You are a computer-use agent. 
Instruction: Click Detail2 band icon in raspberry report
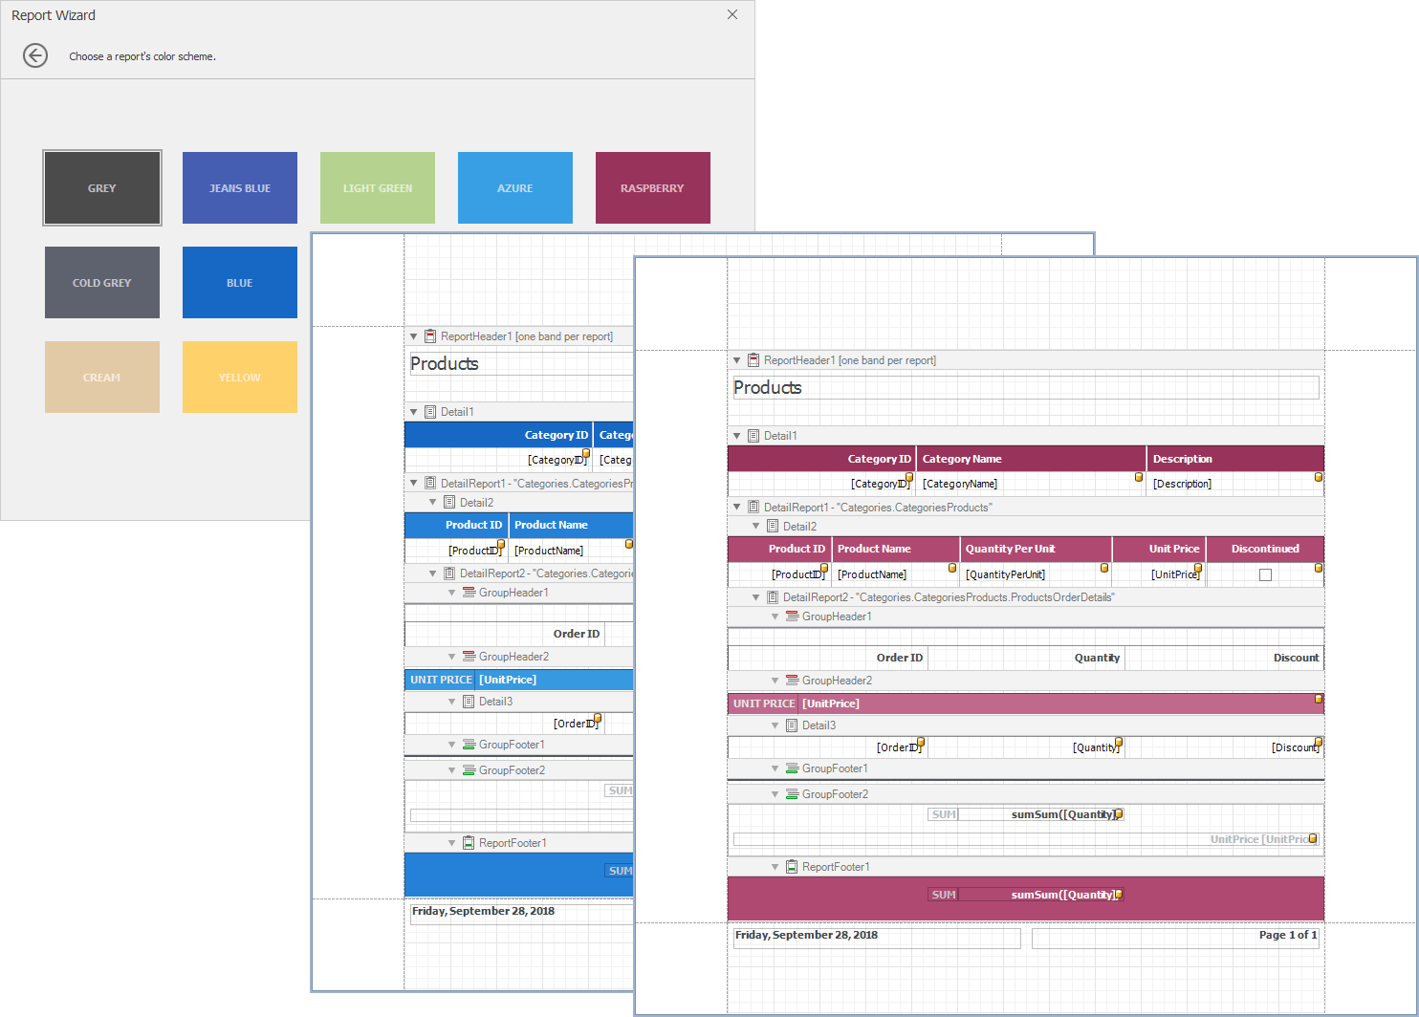coord(773,527)
